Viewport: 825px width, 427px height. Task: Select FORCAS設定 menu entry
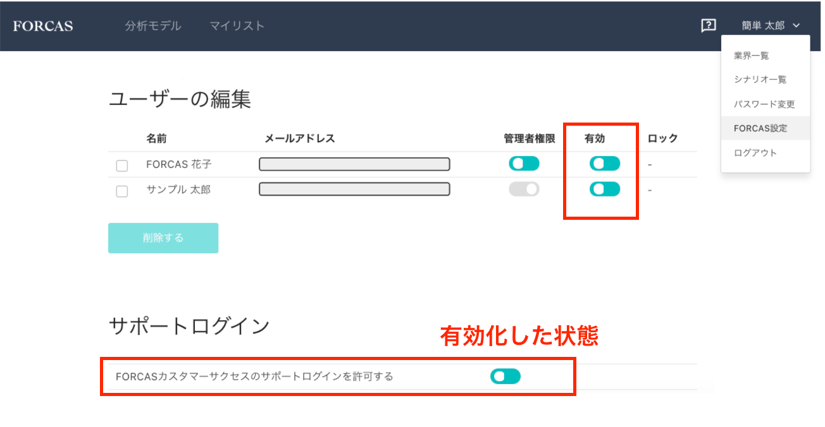click(760, 128)
